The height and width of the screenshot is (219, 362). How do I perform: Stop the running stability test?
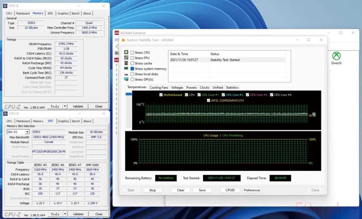[x=153, y=190]
